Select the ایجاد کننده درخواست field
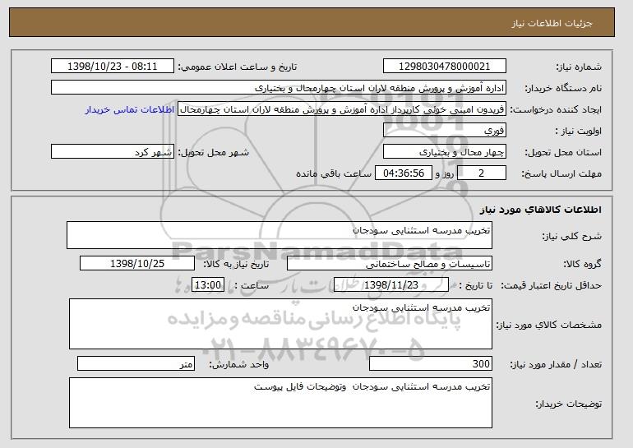The width and height of the screenshot is (633, 448). point(342,109)
